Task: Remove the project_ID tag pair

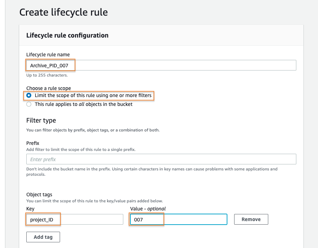Action: pyautogui.click(x=251, y=219)
